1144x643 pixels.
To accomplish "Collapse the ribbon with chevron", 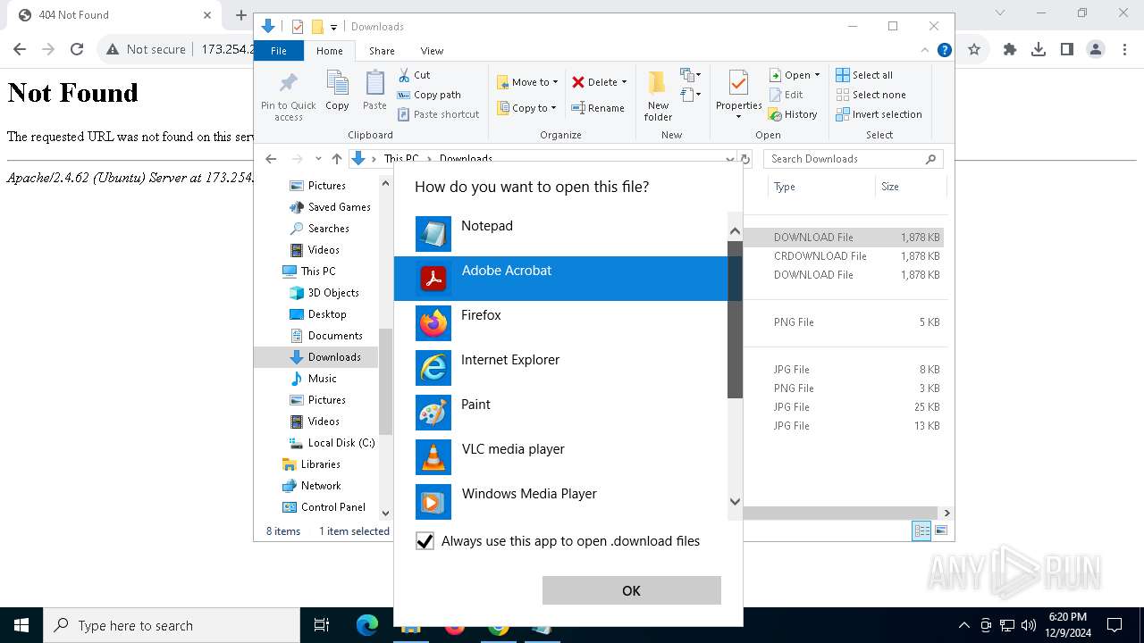I will [925, 51].
